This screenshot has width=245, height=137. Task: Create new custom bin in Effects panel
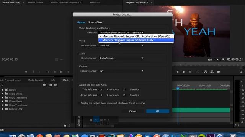(65, 126)
